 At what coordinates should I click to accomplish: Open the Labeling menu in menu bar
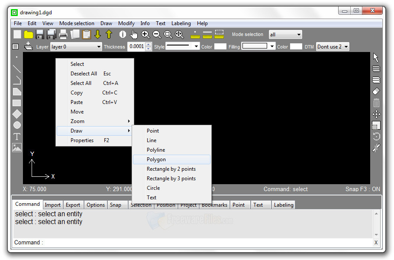[181, 23]
